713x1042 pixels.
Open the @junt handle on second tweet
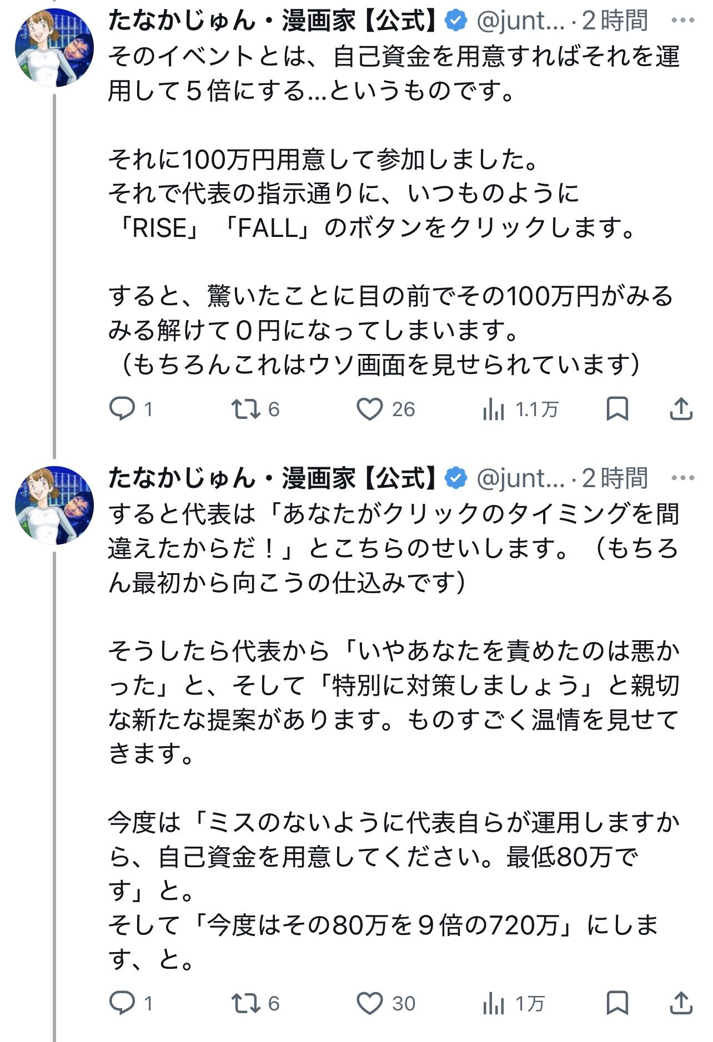(520, 478)
